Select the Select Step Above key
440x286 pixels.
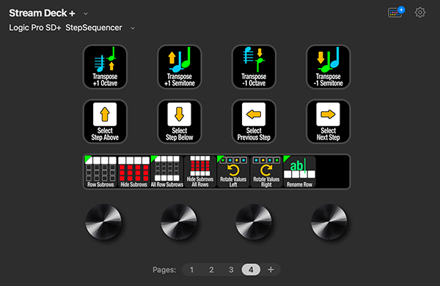105,121
